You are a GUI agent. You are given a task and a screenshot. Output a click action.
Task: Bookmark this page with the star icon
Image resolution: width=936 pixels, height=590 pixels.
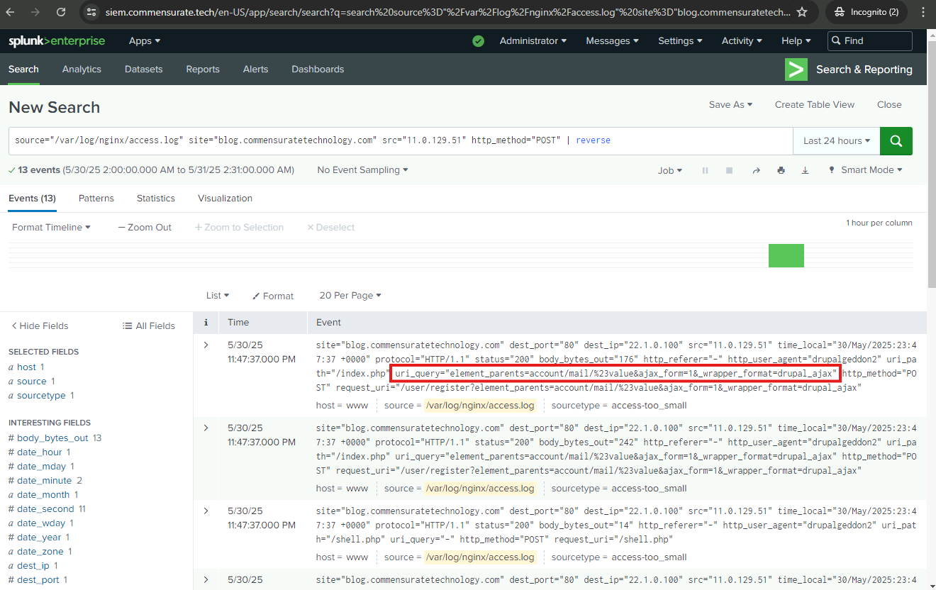[802, 12]
